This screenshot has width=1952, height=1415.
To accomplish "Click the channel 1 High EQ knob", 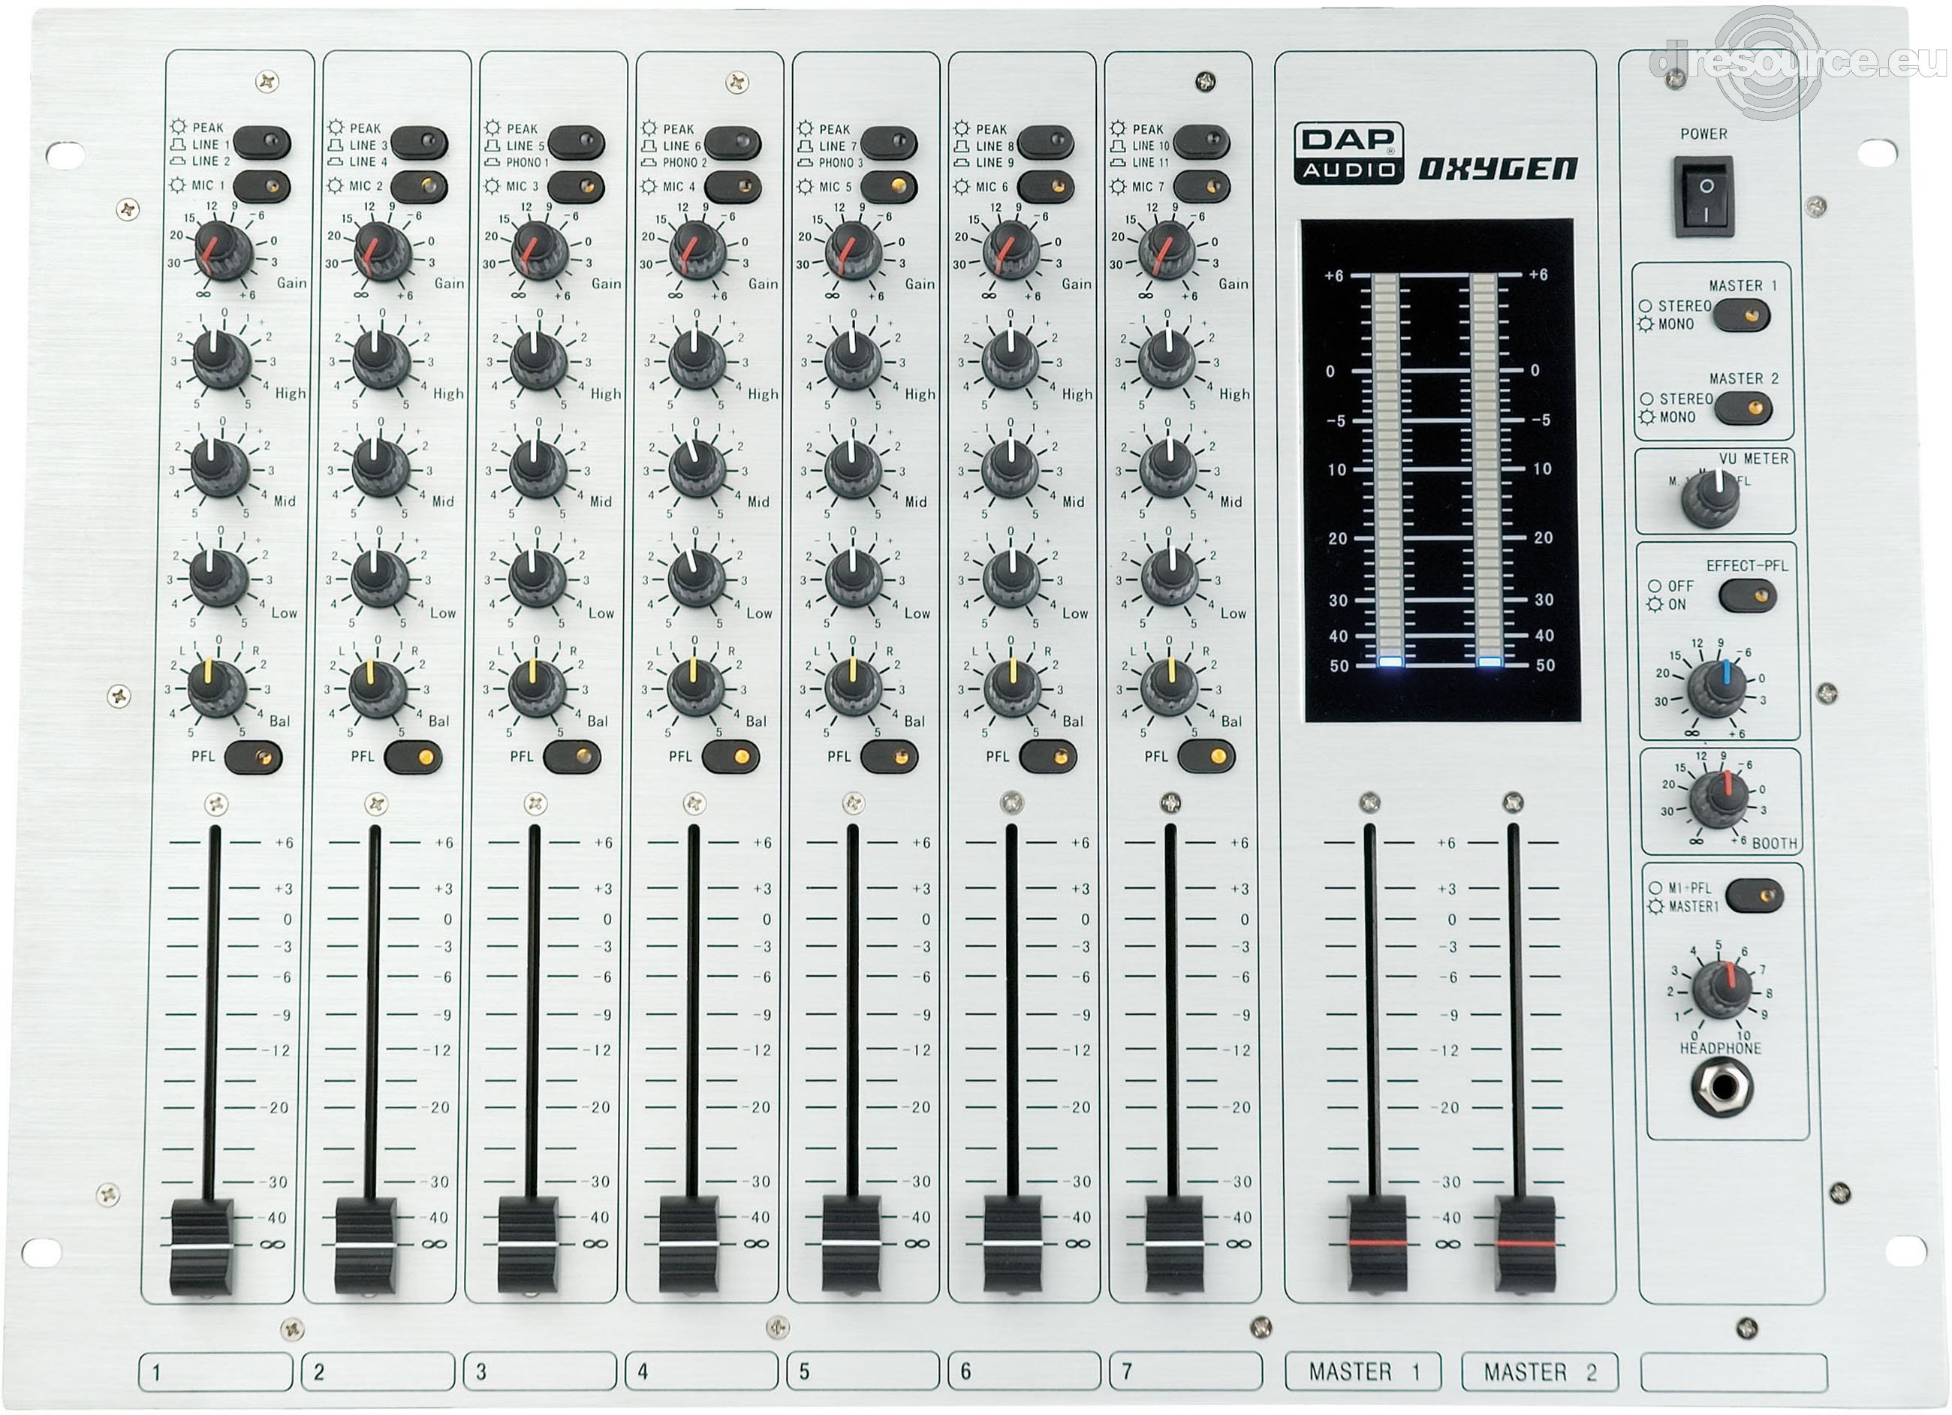I will 221,359.
